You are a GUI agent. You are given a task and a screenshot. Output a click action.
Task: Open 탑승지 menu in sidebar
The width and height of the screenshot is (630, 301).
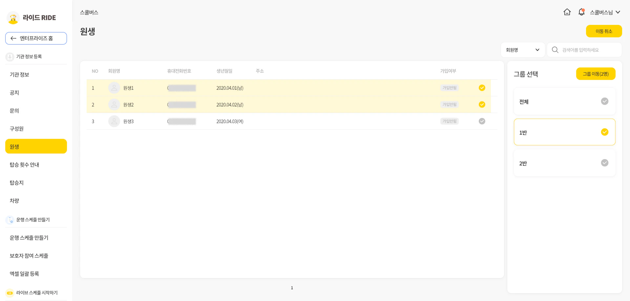(x=17, y=183)
